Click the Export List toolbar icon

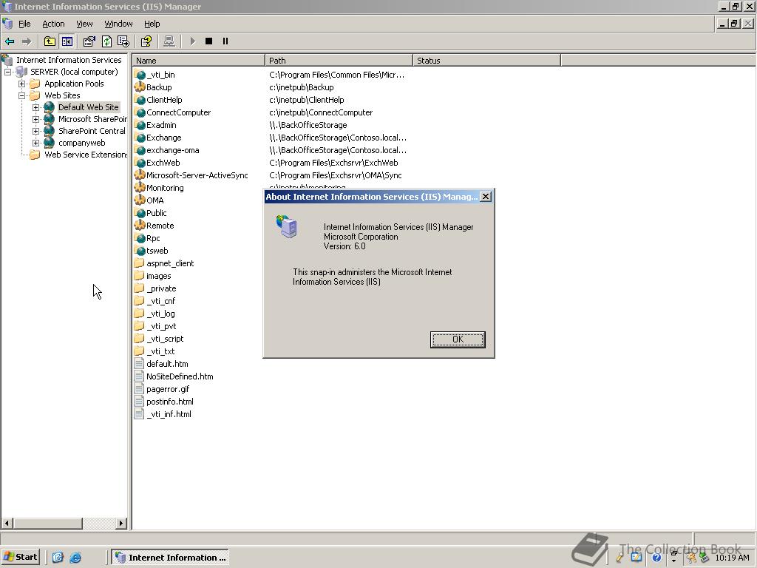coord(123,41)
